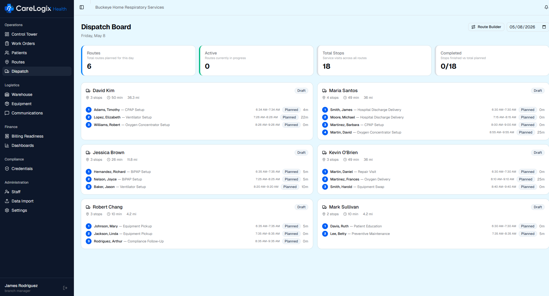The image size is (549, 296).
Task: Click stop 4 marker for Martin, David
Action: pos(325,132)
